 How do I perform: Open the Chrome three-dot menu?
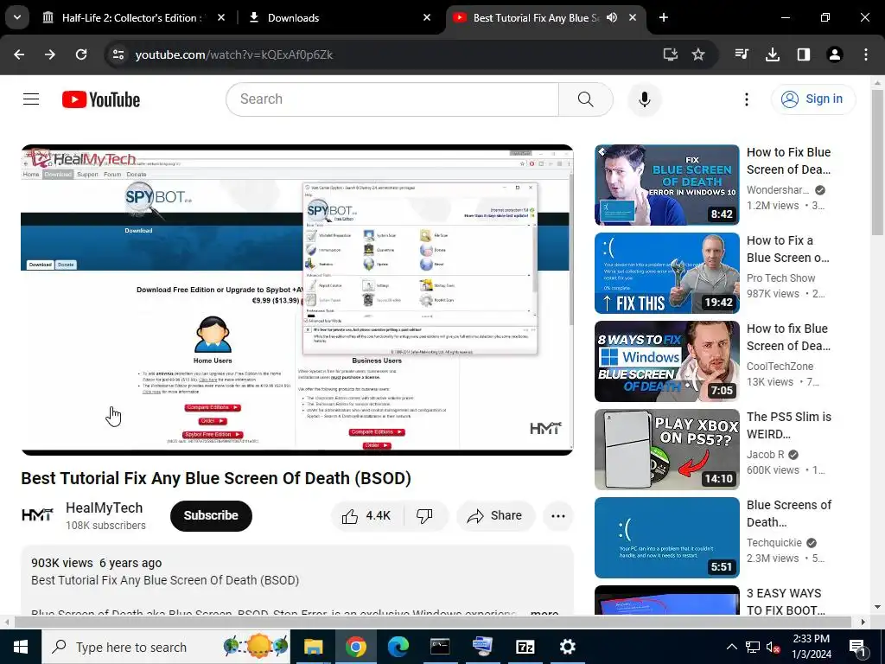point(866,54)
